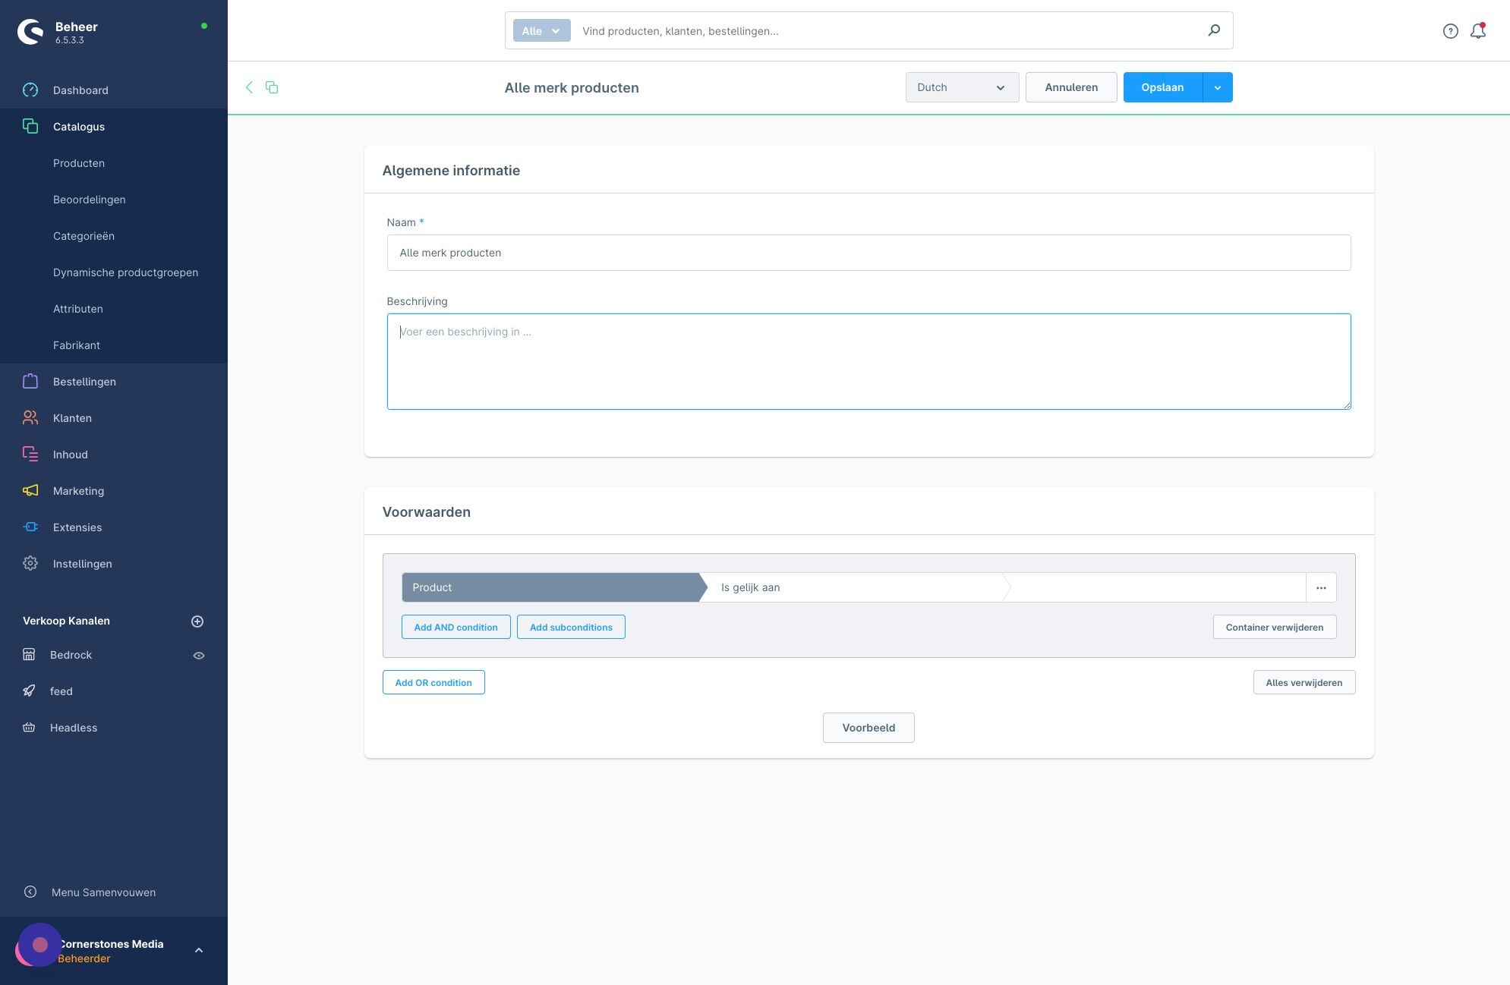Click Add subconditions button

coord(571,627)
